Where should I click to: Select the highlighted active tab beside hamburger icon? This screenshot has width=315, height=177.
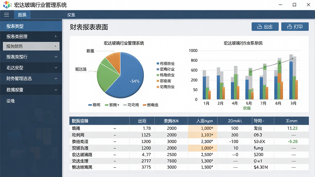point(22,15)
